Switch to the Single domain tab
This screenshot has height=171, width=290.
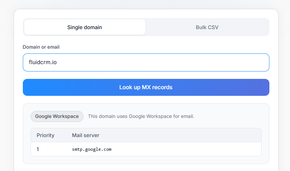(x=85, y=27)
